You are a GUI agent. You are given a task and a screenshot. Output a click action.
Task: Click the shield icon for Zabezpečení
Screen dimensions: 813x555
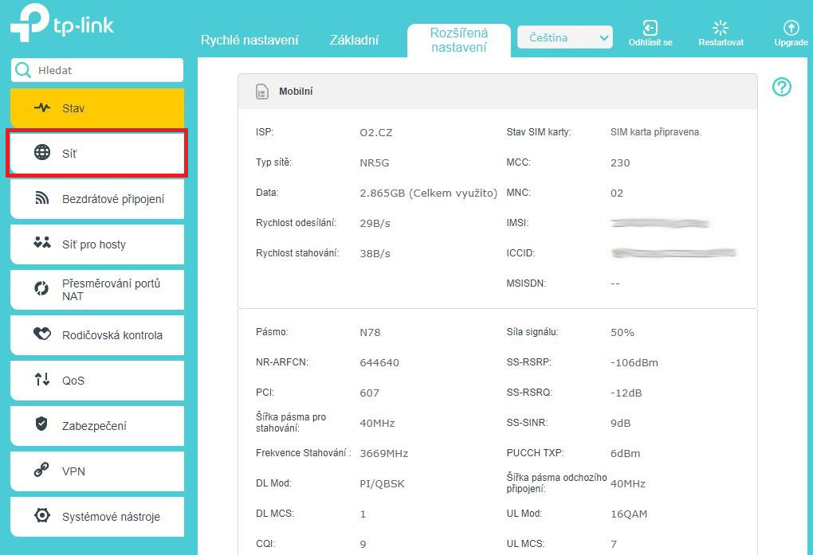coord(42,425)
